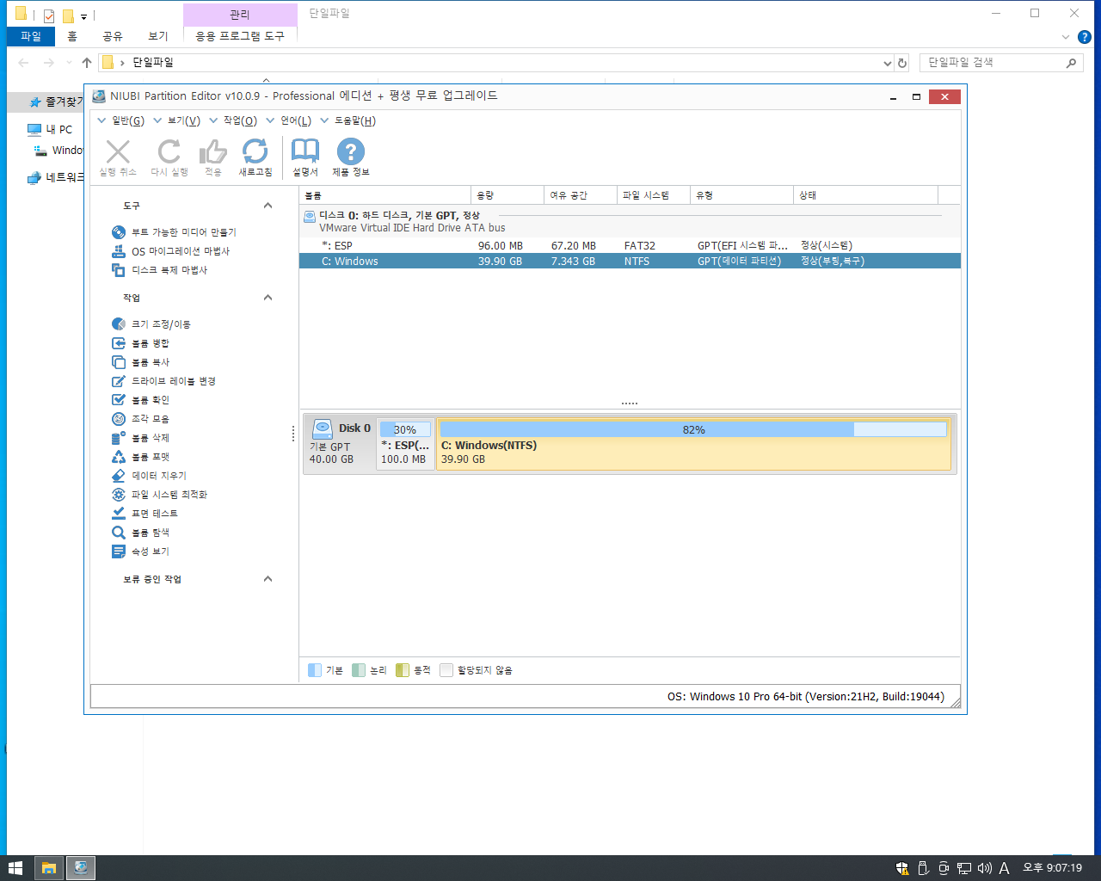1101x881 pixels.
Task: Click the OS version status bar text
Action: pyautogui.click(x=806, y=697)
